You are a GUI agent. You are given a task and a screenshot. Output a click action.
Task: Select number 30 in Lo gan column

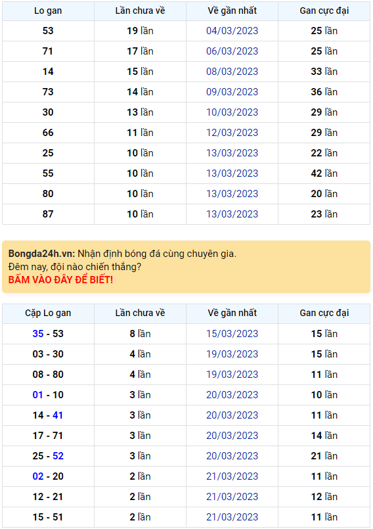(x=48, y=112)
